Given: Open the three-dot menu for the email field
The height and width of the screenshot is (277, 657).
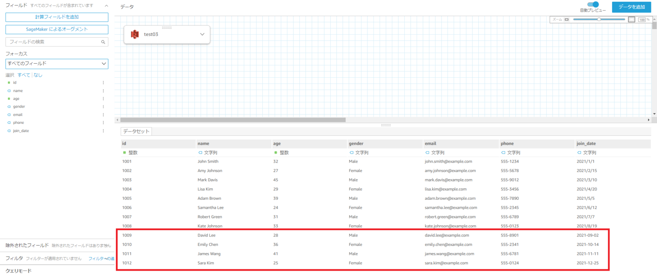Looking at the screenshot, I should pos(103,114).
